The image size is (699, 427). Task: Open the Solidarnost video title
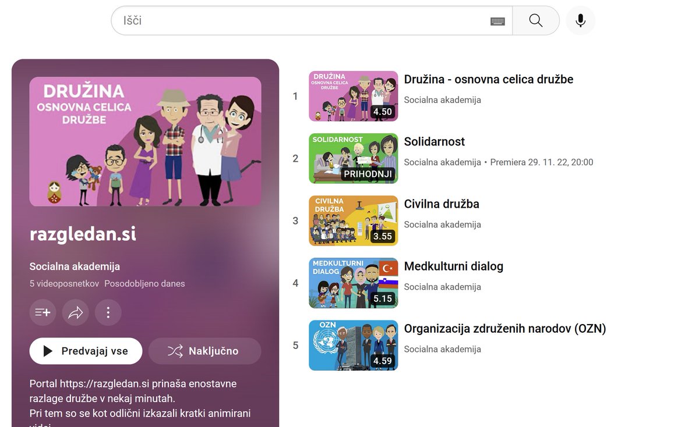pyautogui.click(x=435, y=141)
